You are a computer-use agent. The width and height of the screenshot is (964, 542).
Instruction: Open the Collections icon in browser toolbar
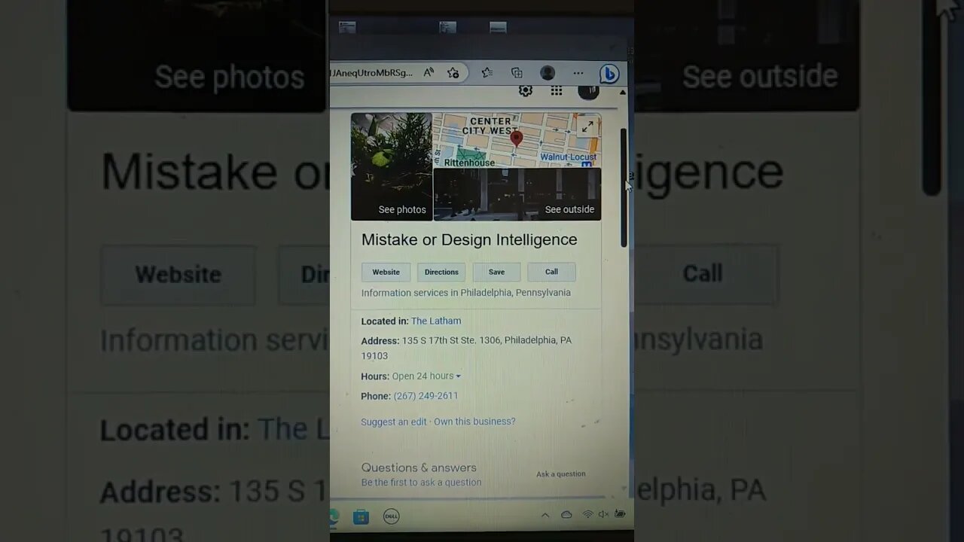click(517, 73)
